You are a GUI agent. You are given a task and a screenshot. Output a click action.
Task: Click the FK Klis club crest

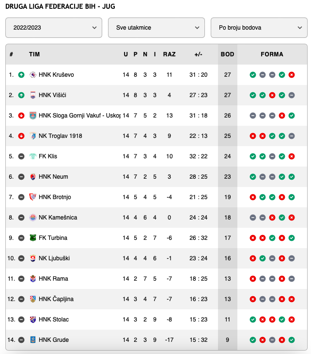click(33, 156)
